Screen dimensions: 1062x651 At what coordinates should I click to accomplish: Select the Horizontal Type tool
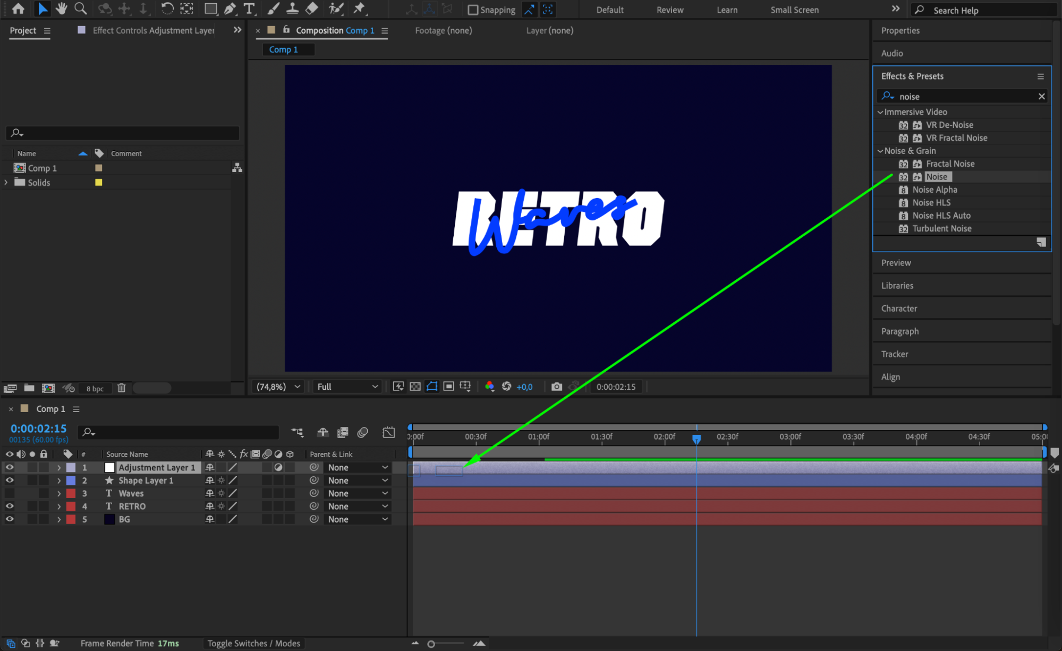click(249, 8)
